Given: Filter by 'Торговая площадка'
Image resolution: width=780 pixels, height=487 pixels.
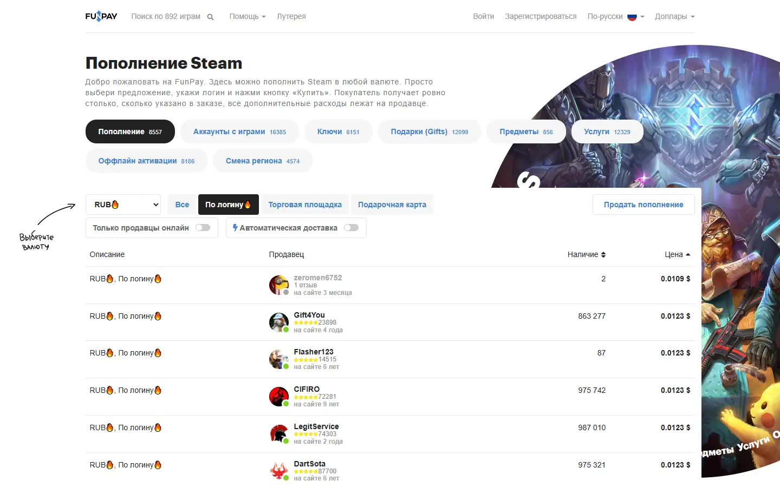Looking at the screenshot, I should coord(305,205).
